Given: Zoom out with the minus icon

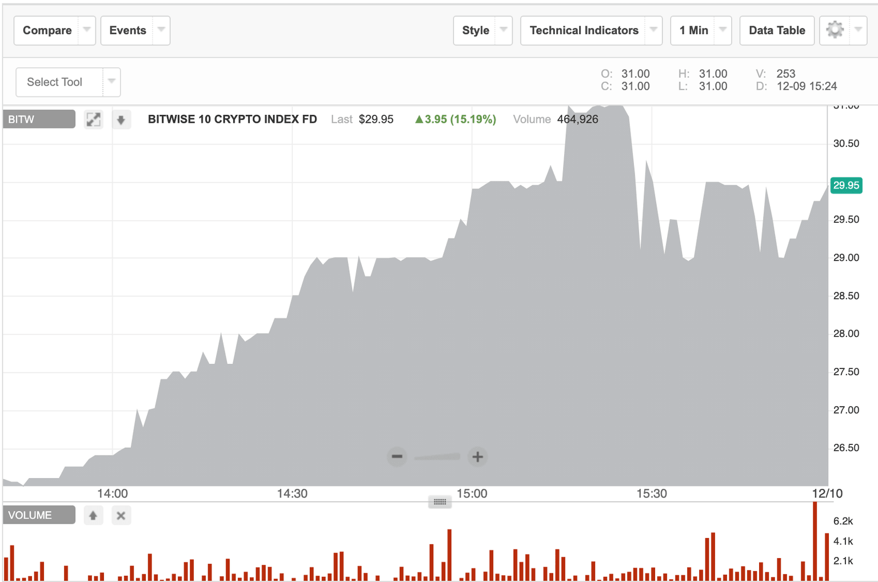Looking at the screenshot, I should click(x=397, y=457).
